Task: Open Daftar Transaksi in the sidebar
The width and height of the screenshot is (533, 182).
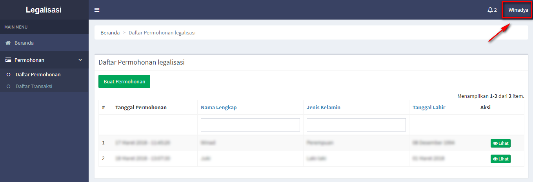Action: point(34,86)
